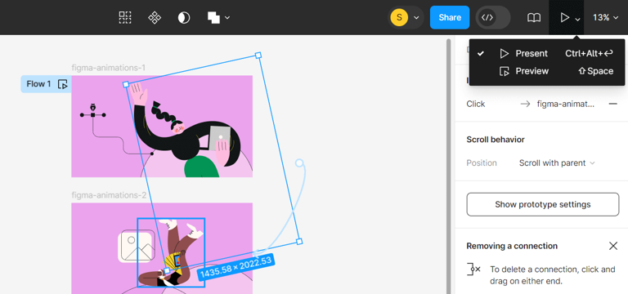Close the Removing a connection tip
The height and width of the screenshot is (294, 628).
pos(613,246)
